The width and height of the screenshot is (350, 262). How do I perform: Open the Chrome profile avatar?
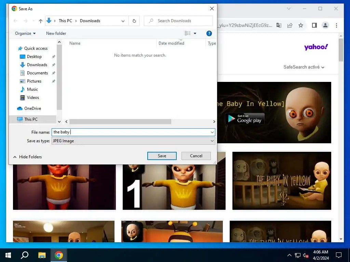tap(325, 25)
